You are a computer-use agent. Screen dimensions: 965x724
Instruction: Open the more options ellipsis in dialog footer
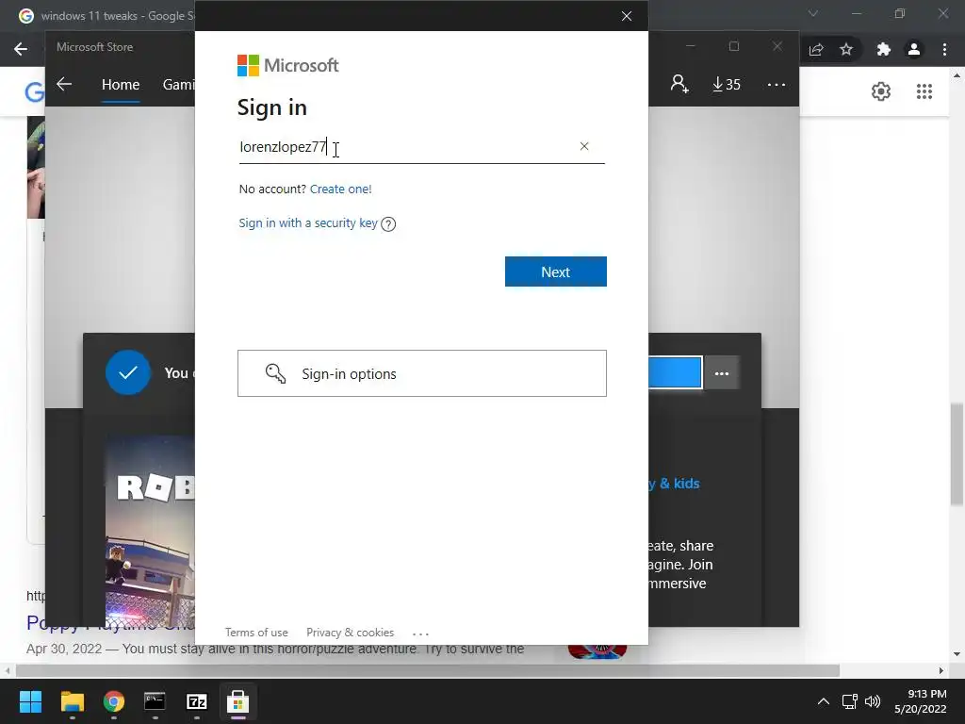click(421, 633)
